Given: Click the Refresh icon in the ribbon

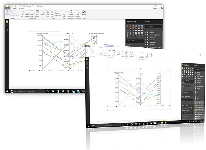Looking at the screenshot, I should tap(43, 13).
